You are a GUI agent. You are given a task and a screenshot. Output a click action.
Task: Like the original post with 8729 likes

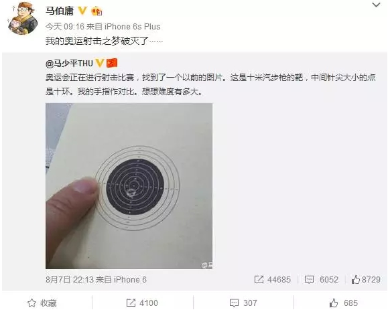coord(366,279)
